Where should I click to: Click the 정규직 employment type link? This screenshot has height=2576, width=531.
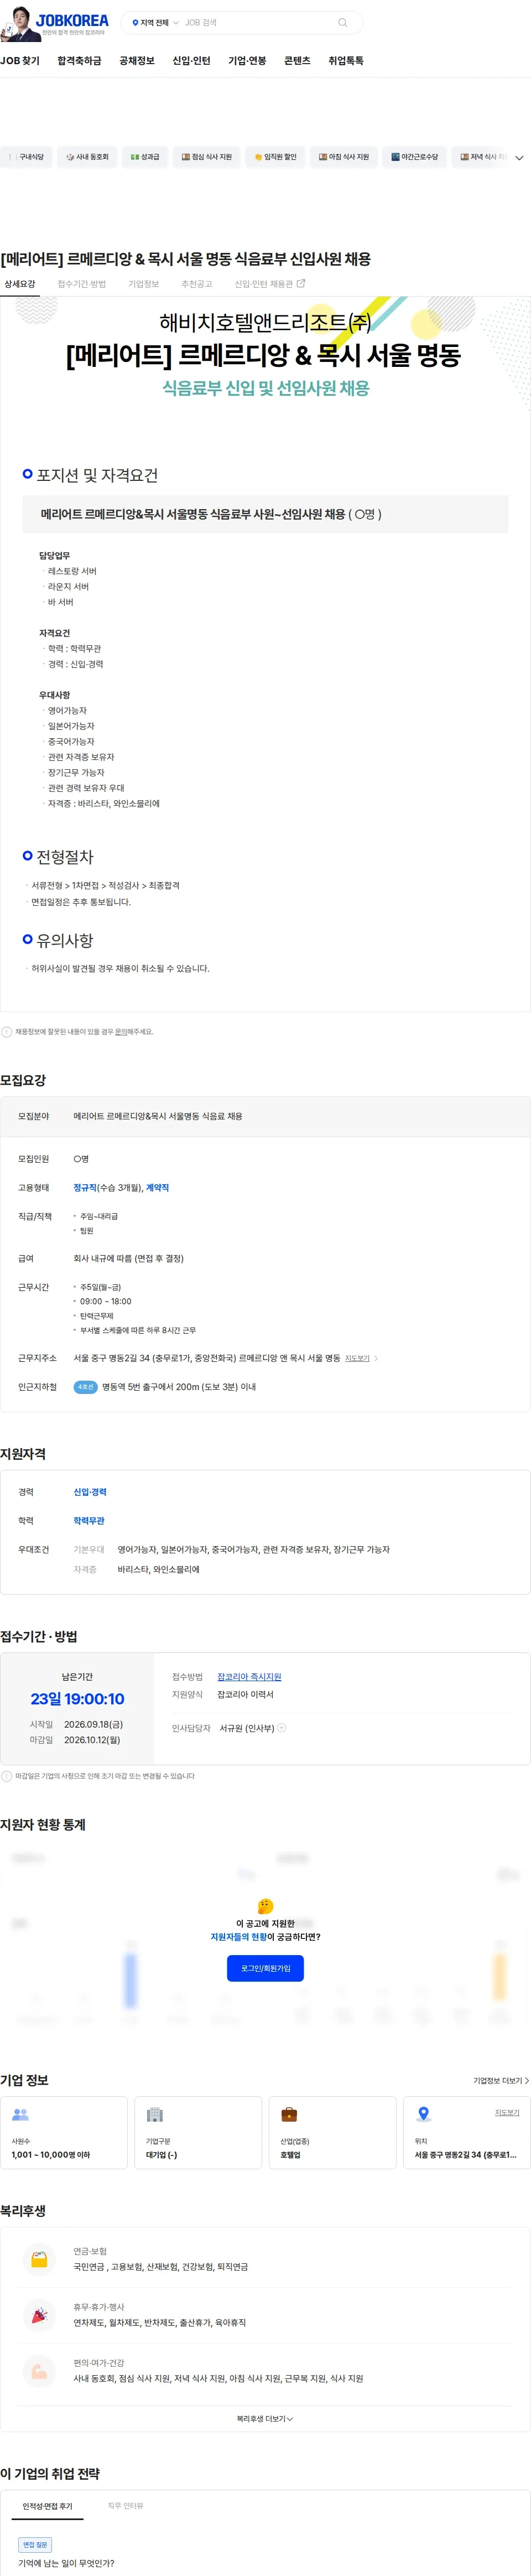[85, 1188]
